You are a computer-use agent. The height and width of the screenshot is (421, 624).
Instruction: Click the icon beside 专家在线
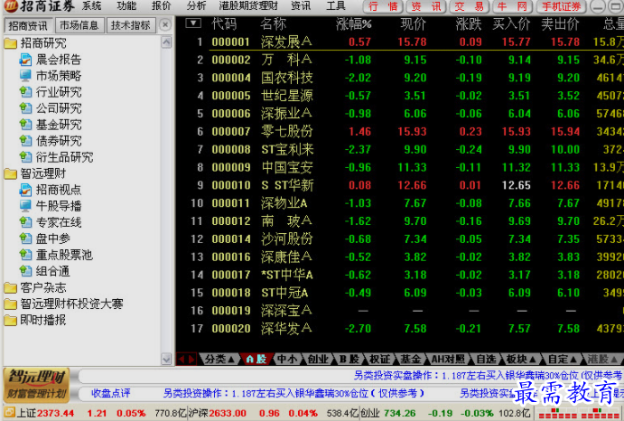[25, 222]
